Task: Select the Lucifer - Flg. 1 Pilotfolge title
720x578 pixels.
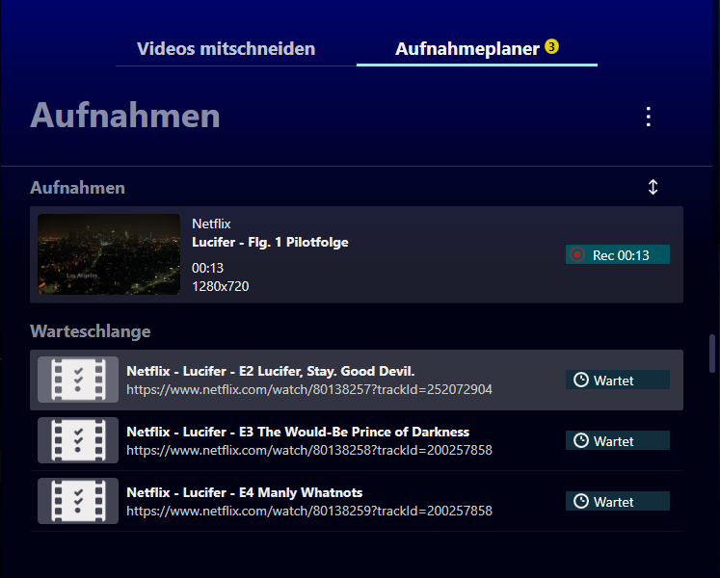Action: point(270,242)
